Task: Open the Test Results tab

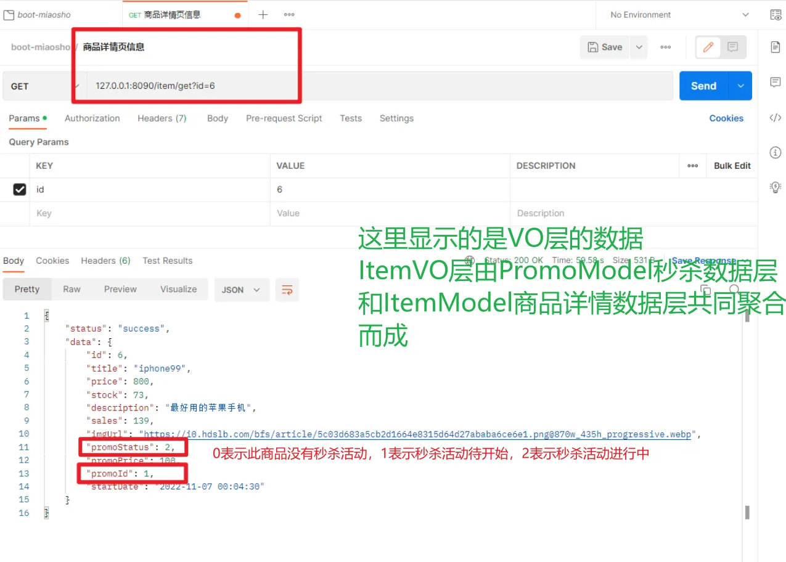Action: (x=168, y=261)
